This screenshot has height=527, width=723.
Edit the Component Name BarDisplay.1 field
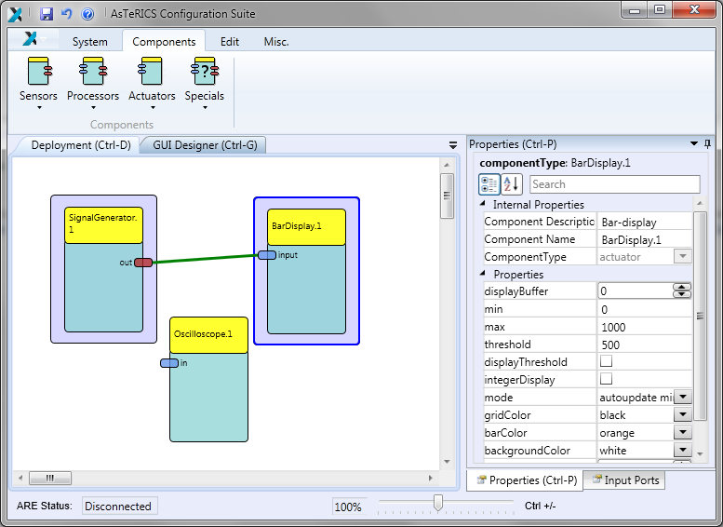pos(645,239)
